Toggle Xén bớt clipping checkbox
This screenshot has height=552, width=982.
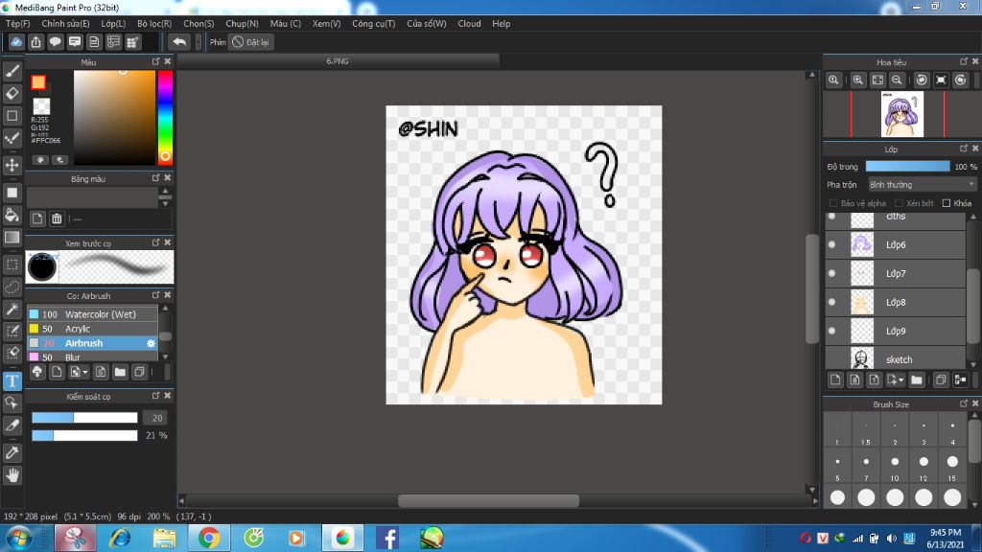click(899, 203)
